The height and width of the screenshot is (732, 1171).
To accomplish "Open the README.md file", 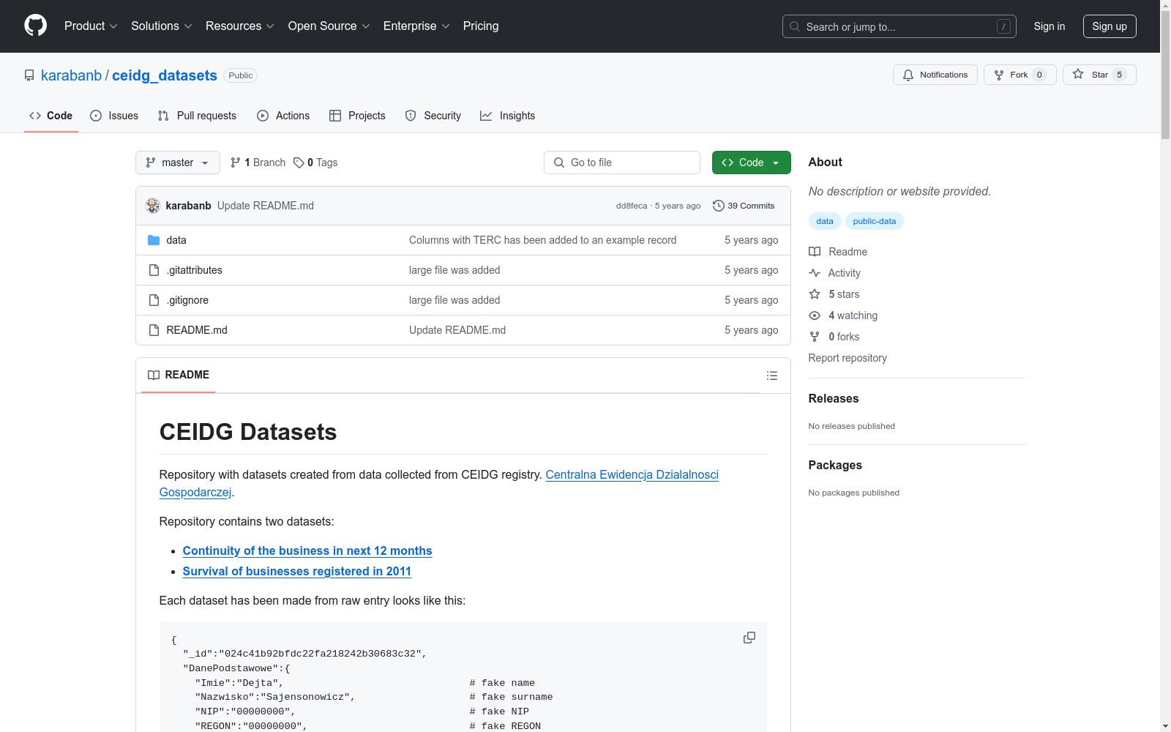I will coord(197,330).
